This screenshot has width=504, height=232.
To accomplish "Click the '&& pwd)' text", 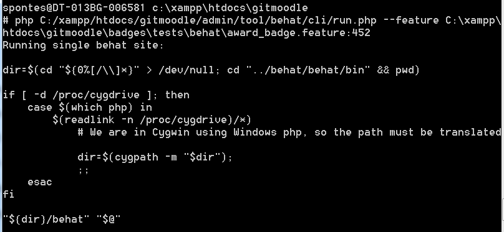I will 398,70.
